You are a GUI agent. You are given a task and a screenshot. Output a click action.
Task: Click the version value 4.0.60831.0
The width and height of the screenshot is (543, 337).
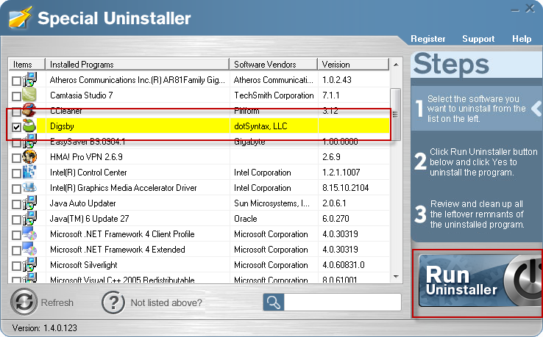pyautogui.click(x=344, y=265)
